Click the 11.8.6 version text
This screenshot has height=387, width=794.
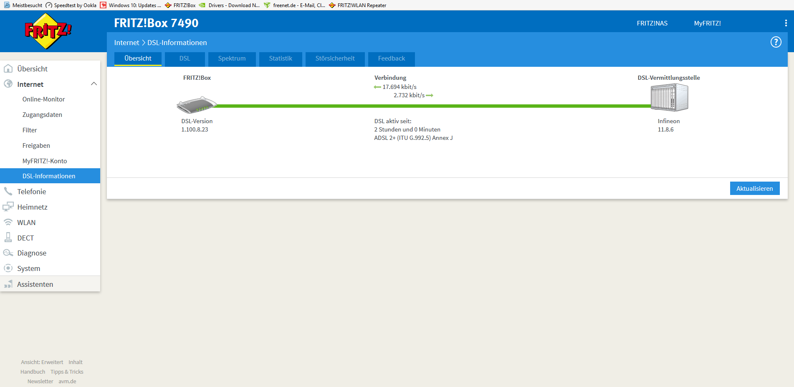665,129
